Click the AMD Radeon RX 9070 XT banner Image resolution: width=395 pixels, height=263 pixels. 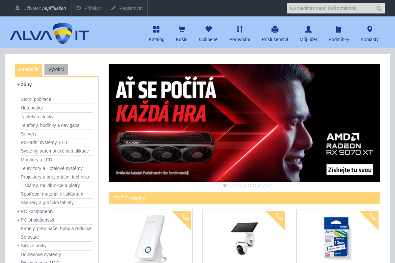244,123
